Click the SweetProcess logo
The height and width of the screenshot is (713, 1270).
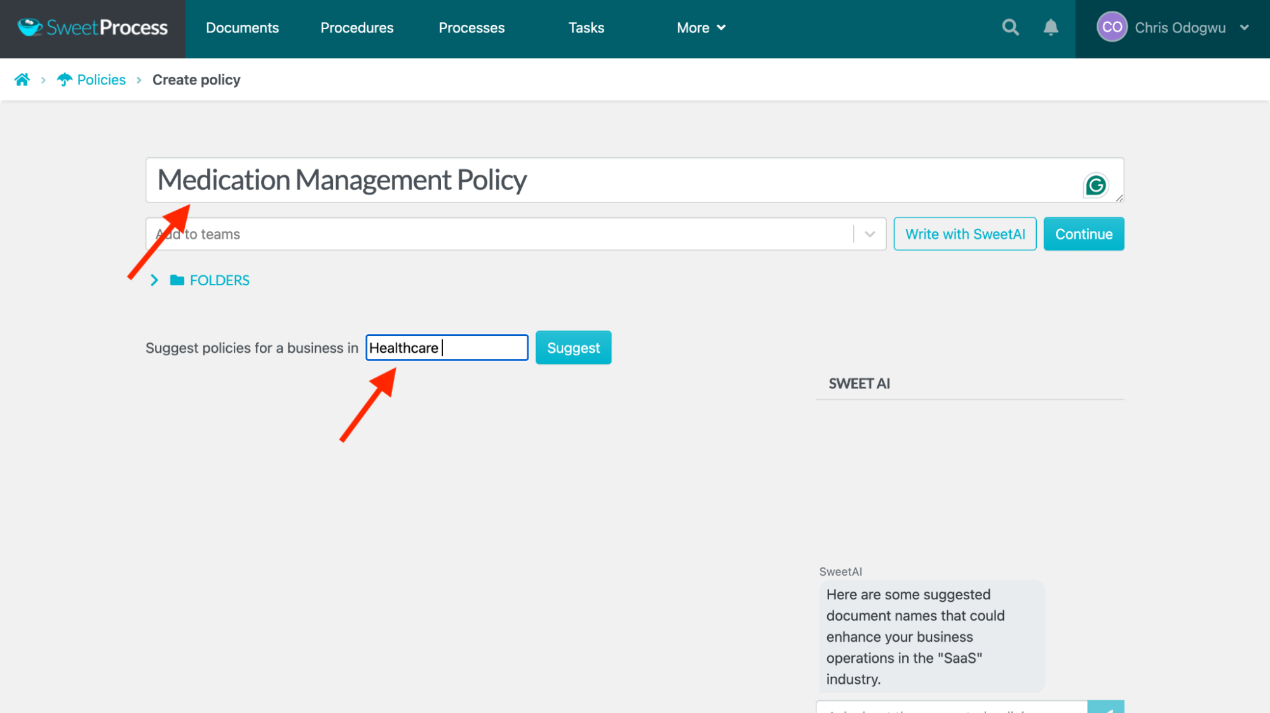(x=91, y=27)
